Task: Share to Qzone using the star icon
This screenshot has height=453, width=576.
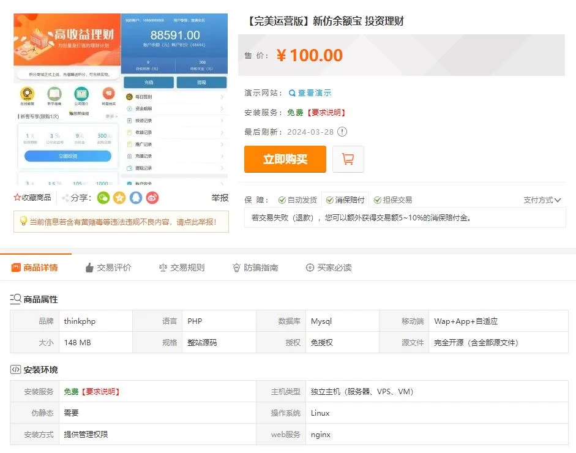Action: 120,197
